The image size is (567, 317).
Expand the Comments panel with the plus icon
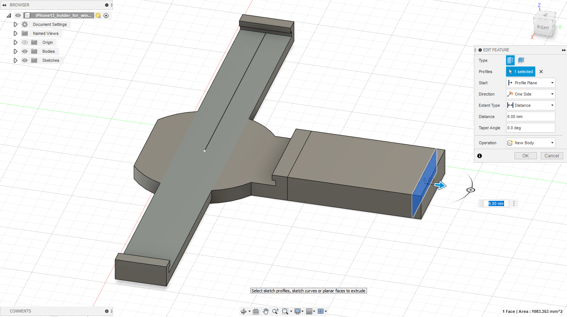click(x=107, y=311)
